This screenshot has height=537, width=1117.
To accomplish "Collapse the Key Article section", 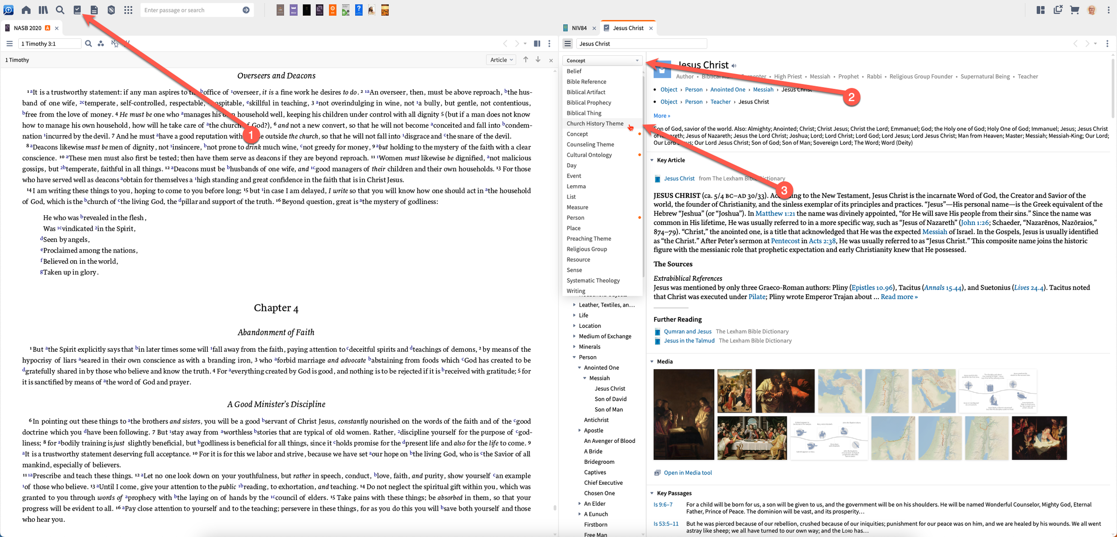I will coord(652,160).
